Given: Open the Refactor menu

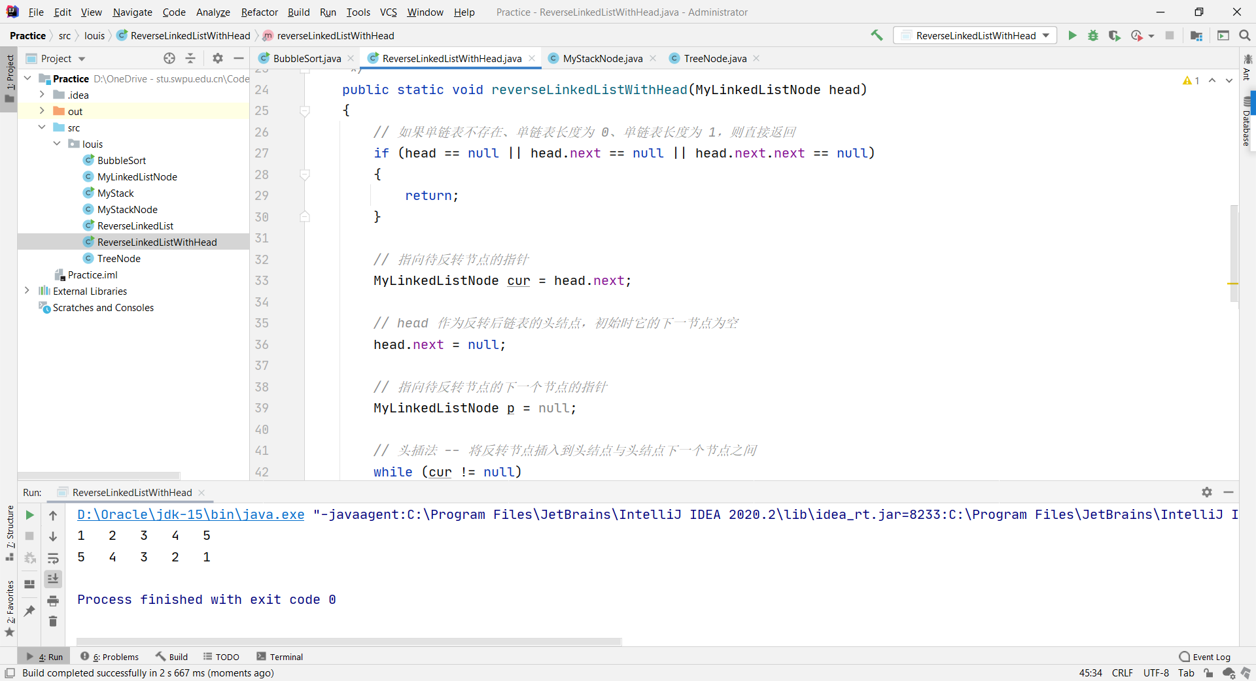Looking at the screenshot, I should point(259,12).
